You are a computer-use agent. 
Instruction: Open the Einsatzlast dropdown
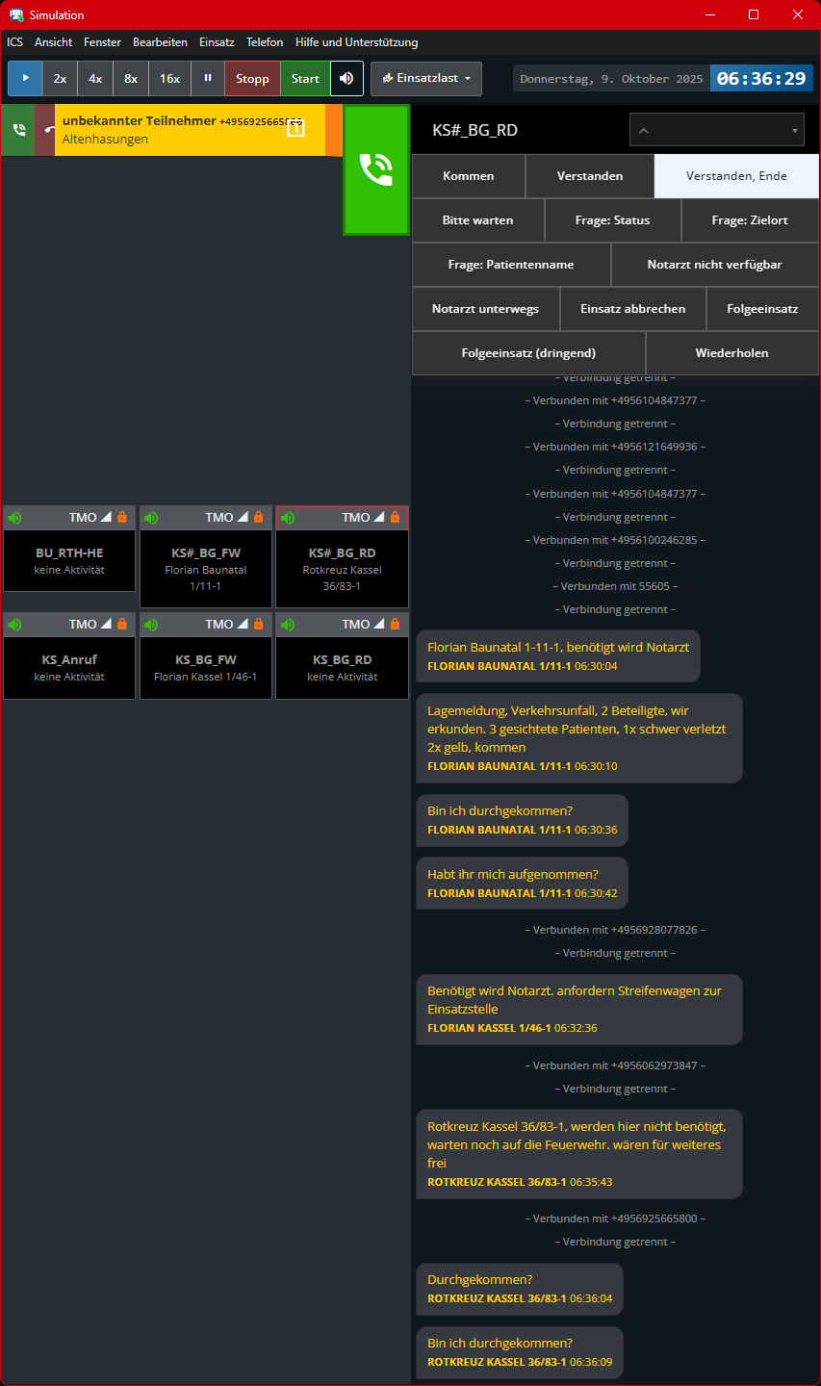pyautogui.click(x=426, y=78)
